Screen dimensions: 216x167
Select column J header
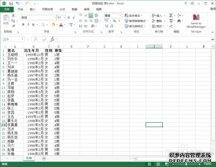tap(154, 46)
